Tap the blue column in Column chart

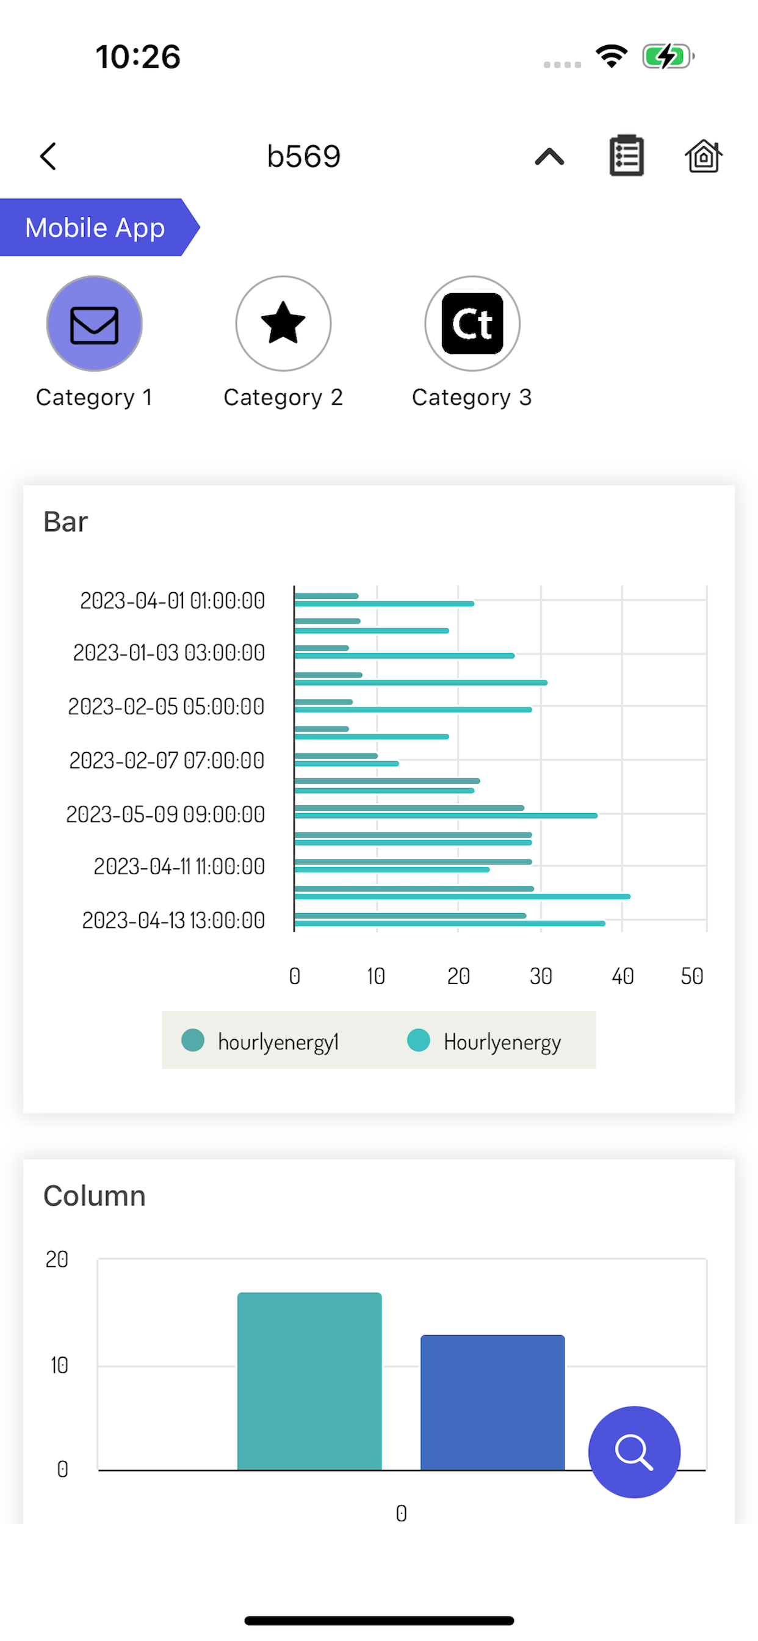click(493, 1402)
